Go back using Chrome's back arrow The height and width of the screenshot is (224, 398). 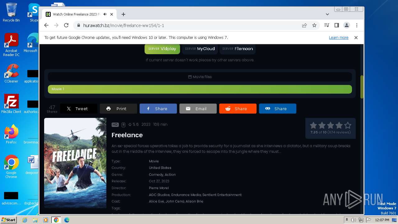point(46,26)
